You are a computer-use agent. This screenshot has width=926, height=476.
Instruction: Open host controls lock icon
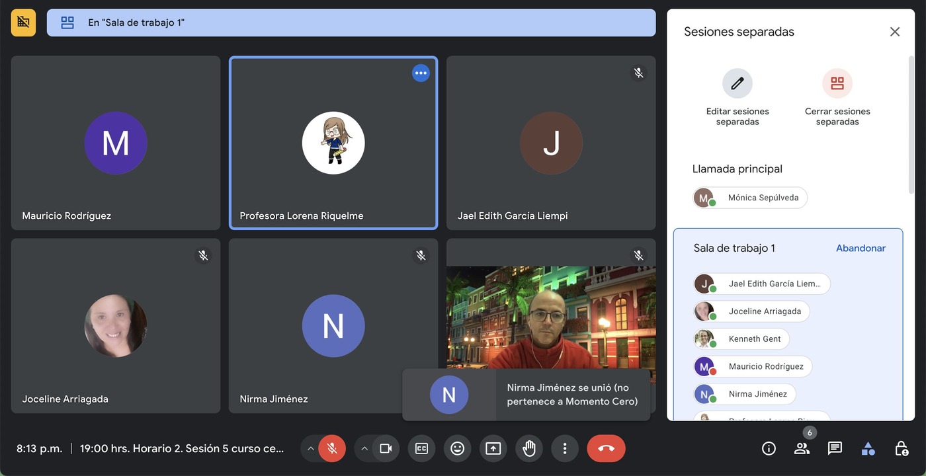(x=902, y=448)
